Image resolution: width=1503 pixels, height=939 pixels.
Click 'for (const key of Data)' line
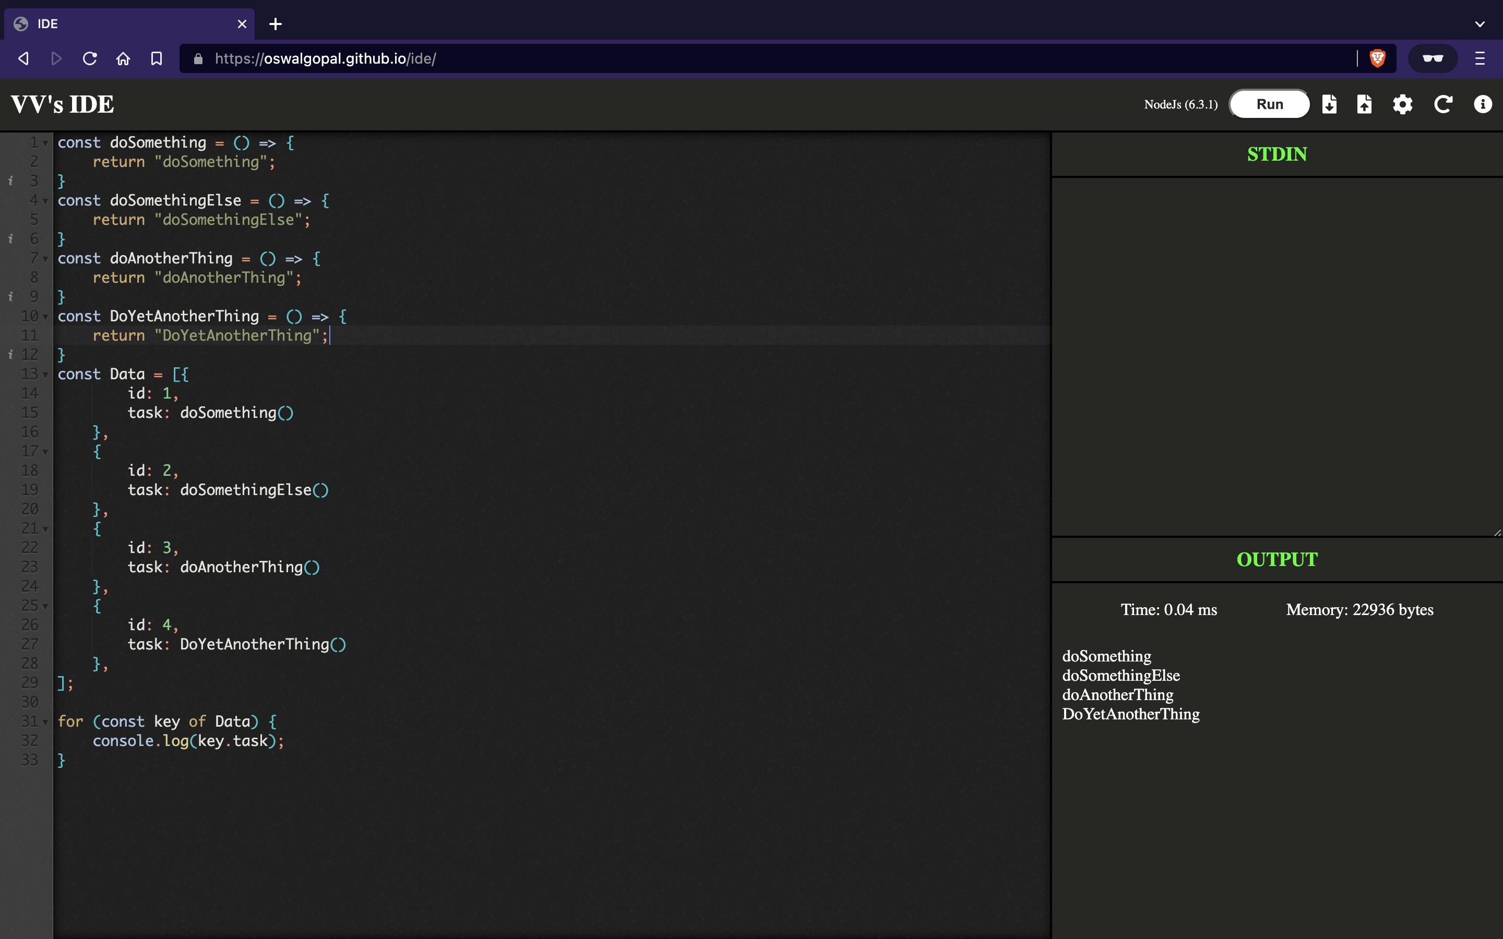point(167,721)
